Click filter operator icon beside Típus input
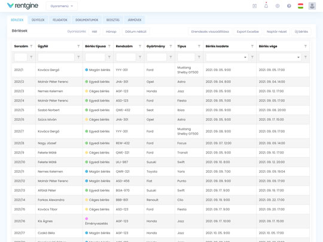Viewport: 323px width, 242px height. click(x=199, y=57)
